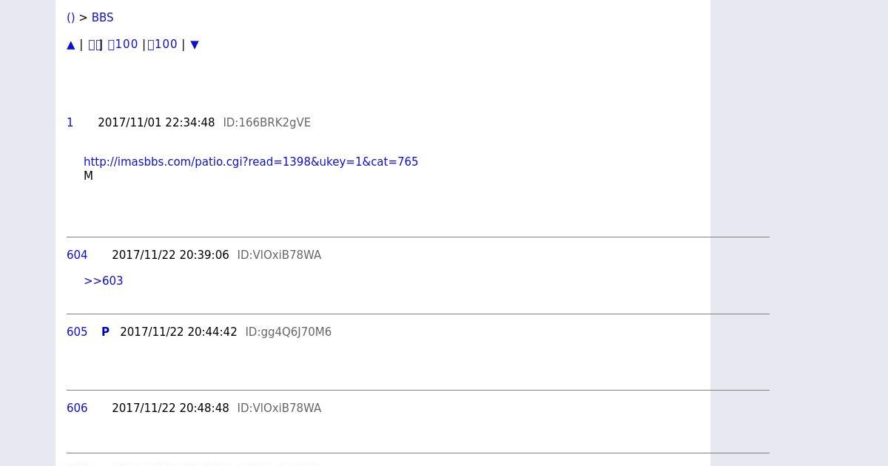This screenshot has height=466, width=888.
Task: Click the 2017/11/01 22:34:48 timestamp
Action: coord(156,123)
